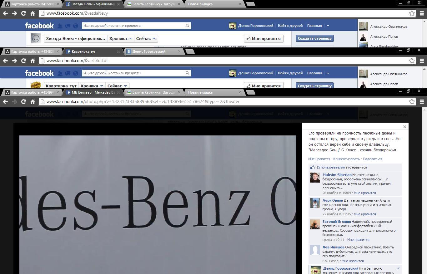Click vertical scrollbar of МБ-Беляево window
The height and width of the screenshot is (274, 427).
coord(424,191)
